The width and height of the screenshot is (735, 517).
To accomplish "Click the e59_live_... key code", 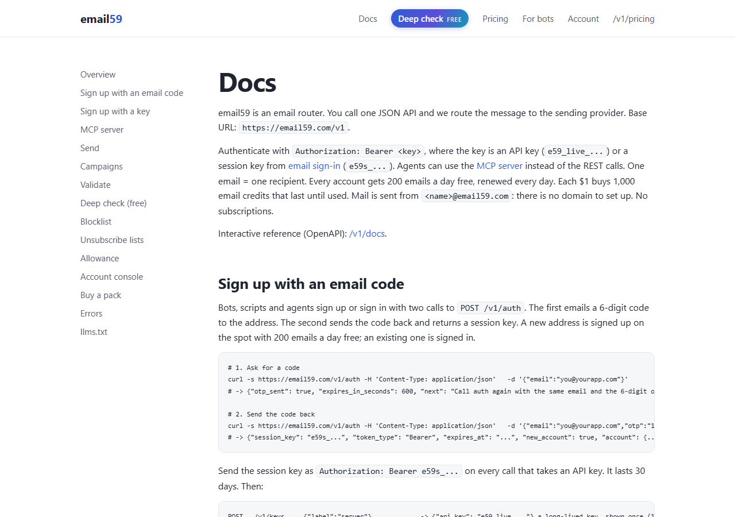I will 576,152.
